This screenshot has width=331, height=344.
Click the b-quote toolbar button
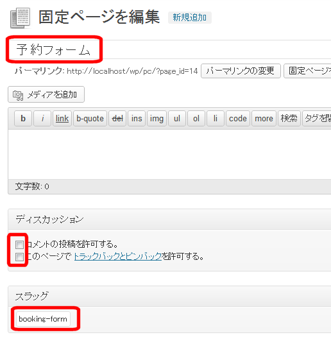(90, 119)
